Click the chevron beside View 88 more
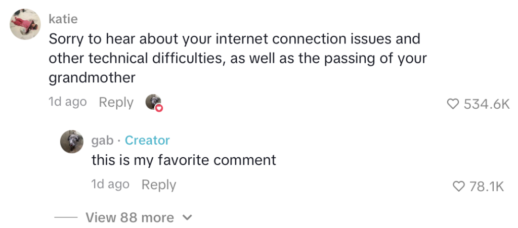This screenshot has width=518, height=228. (187, 218)
